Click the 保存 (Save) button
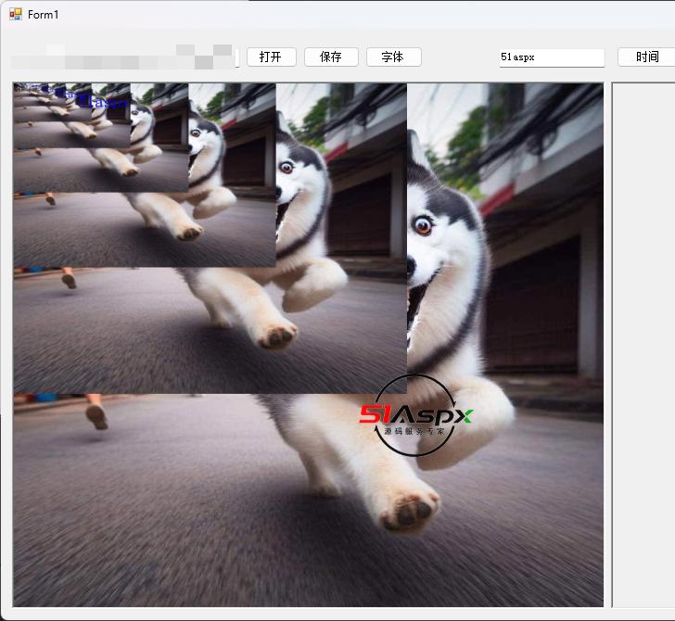The width and height of the screenshot is (675, 621). click(x=331, y=57)
